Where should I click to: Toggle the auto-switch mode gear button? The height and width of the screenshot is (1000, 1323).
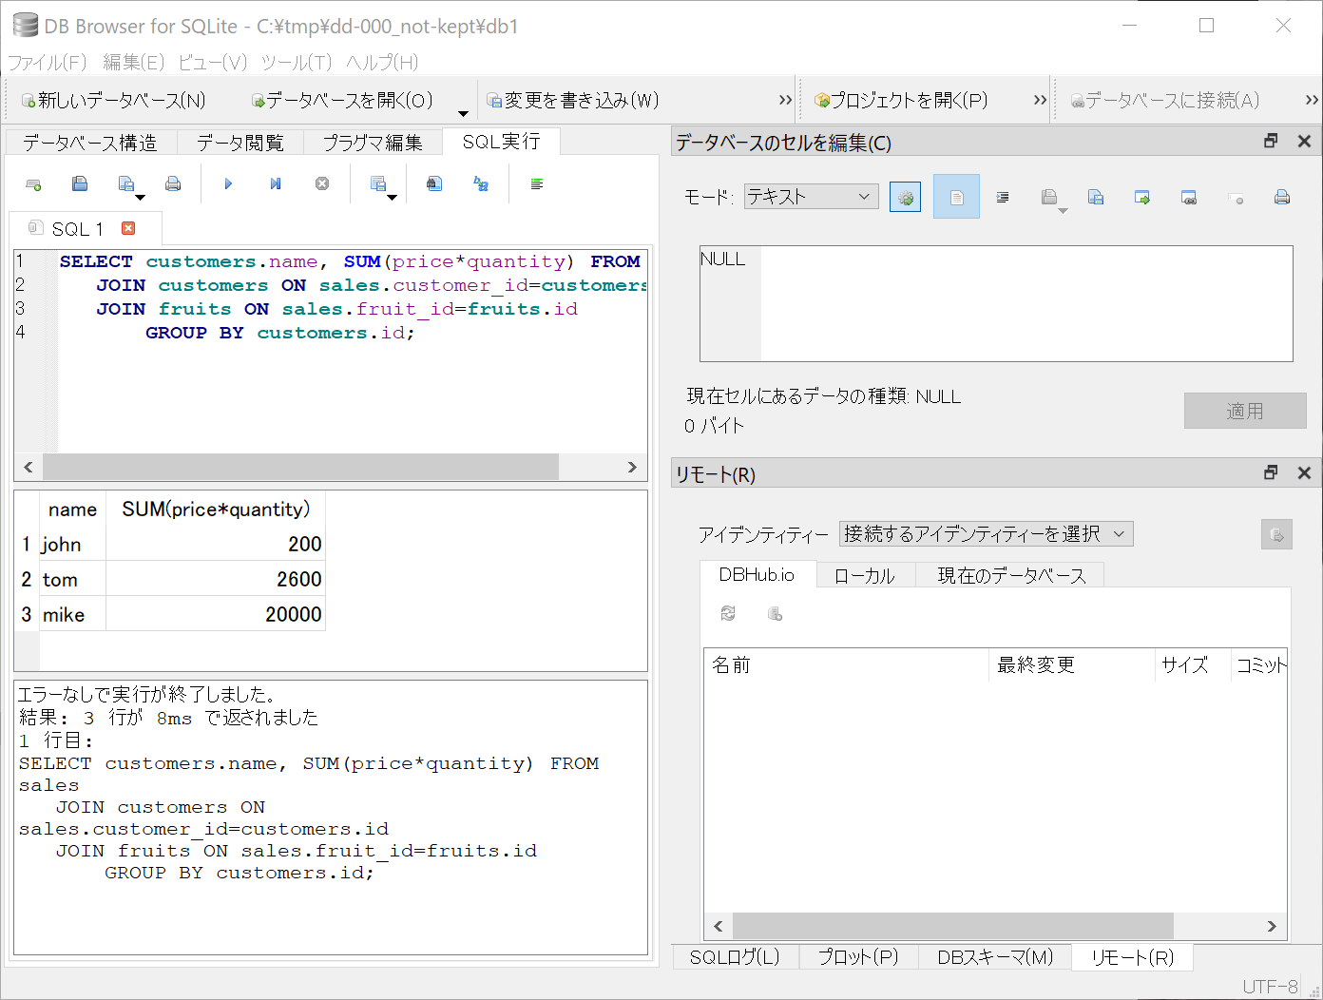[905, 198]
